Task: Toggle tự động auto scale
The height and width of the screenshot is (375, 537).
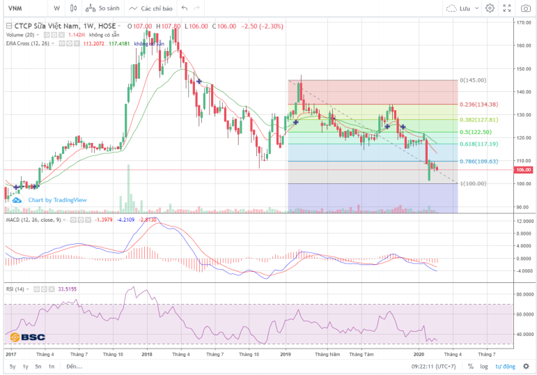Action: click(x=505, y=367)
